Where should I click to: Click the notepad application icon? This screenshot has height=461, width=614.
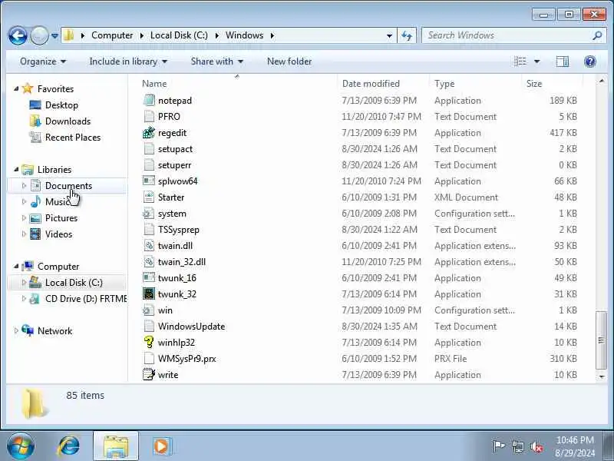tap(149, 101)
